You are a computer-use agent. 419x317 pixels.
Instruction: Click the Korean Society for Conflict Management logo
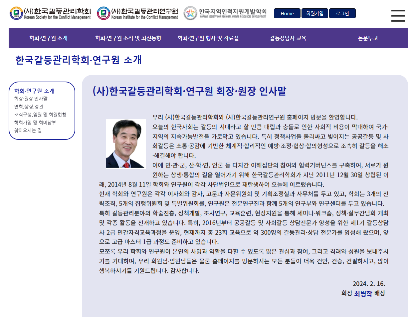coord(50,13)
